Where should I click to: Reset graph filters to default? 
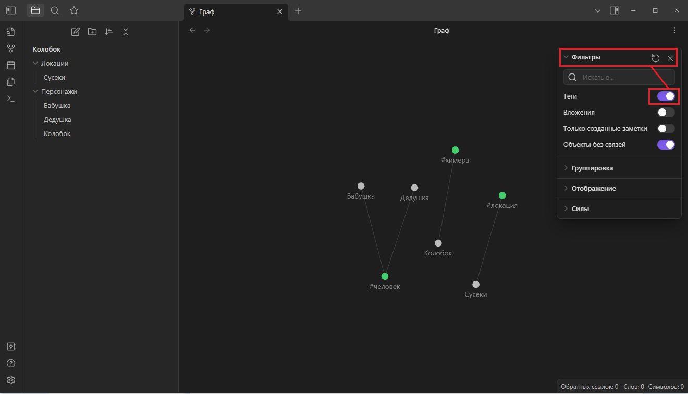click(x=656, y=58)
